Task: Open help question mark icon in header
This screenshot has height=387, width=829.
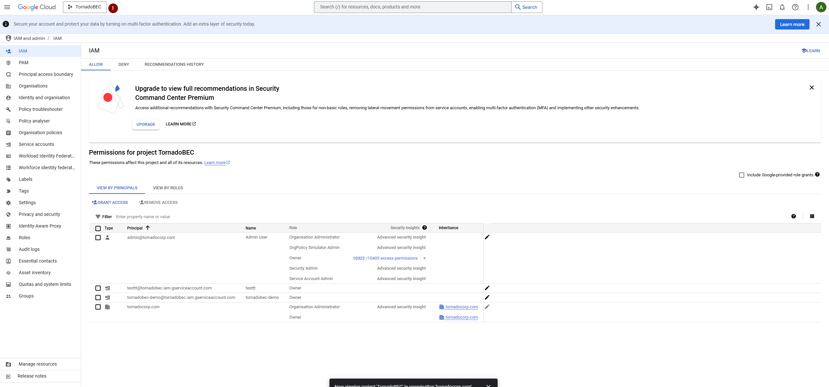Action: click(x=795, y=7)
